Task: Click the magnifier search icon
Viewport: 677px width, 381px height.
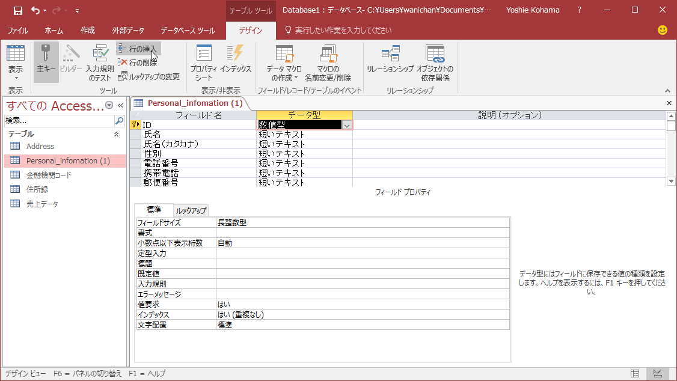Action: point(120,121)
